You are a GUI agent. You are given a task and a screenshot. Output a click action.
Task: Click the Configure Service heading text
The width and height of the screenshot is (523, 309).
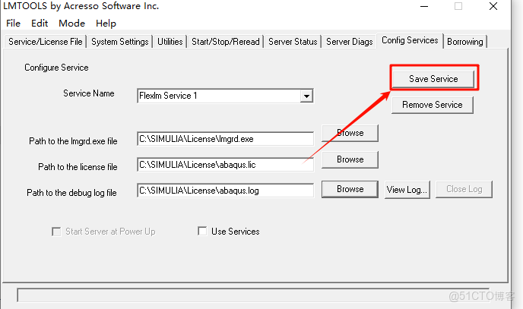pos(56,68)
